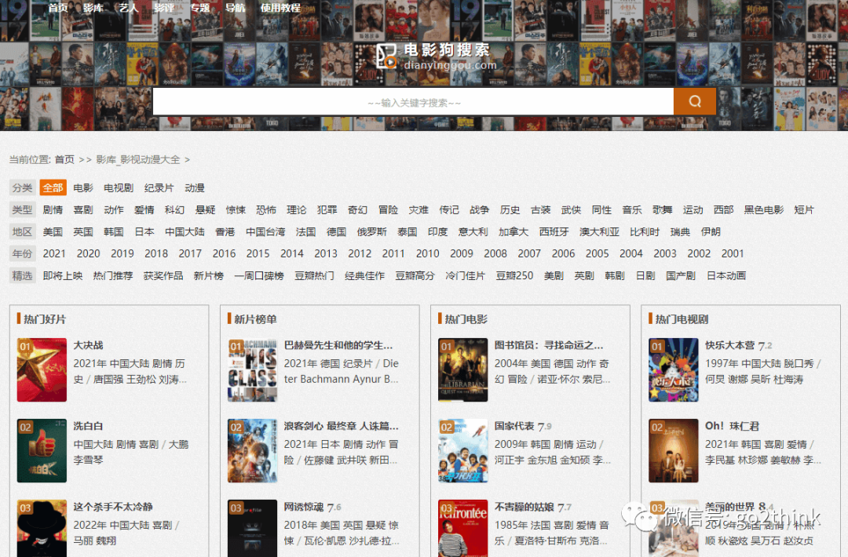The width and height of the screenshot is (848, 557).
Task: Open the 豆瓣250 curated list
Action: (x=514, y=275)
